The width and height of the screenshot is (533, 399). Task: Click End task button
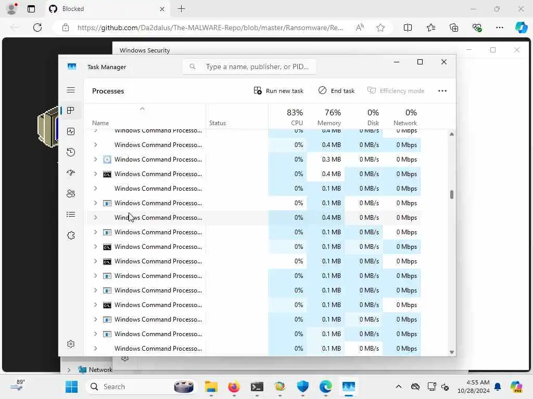pos(337,90)
